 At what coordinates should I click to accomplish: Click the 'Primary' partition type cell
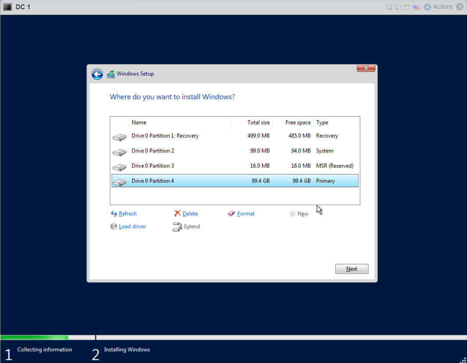pyautogui.click(x=325, y=181)
